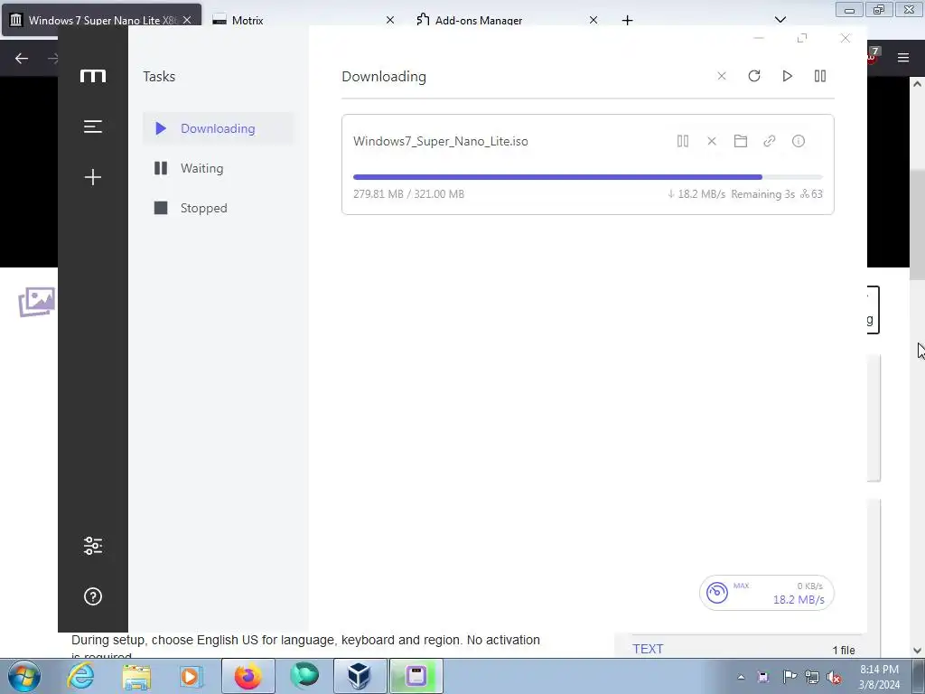Pause the Windows7_Super_Nano_Lite.iso download
Screen dimensions: 925x694
(x=683, y=141)
